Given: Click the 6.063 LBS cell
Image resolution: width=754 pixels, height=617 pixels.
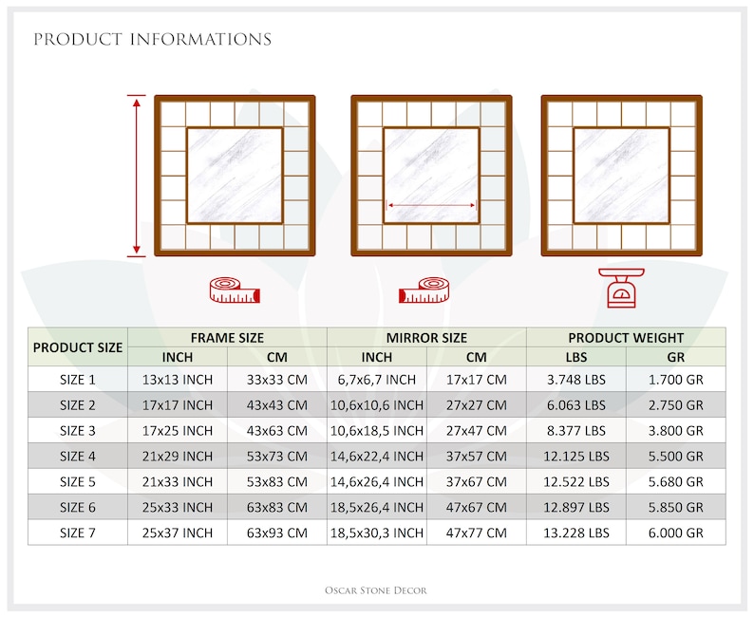Looking at the screenshot, I should coord(576,405).
